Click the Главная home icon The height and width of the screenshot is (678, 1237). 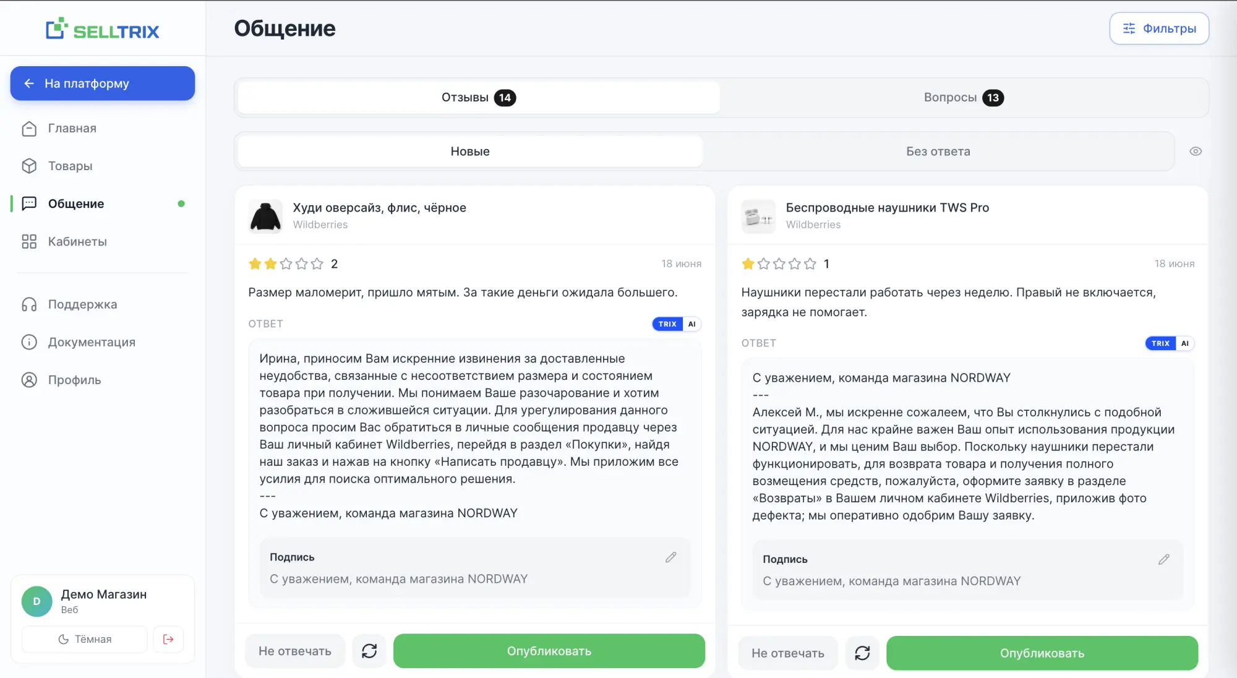point(29,128)
